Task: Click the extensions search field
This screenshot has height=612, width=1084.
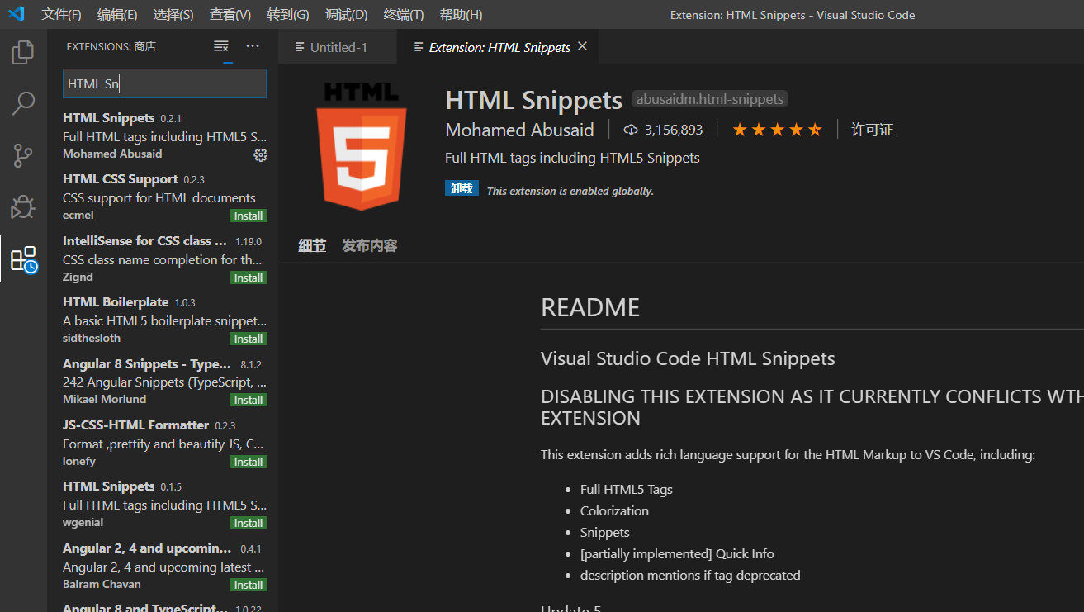Action: click(x=164, y=83)
